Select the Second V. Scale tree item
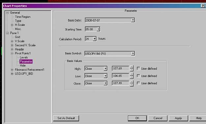This screenshot has height=124, width=206. coord(25,45)
